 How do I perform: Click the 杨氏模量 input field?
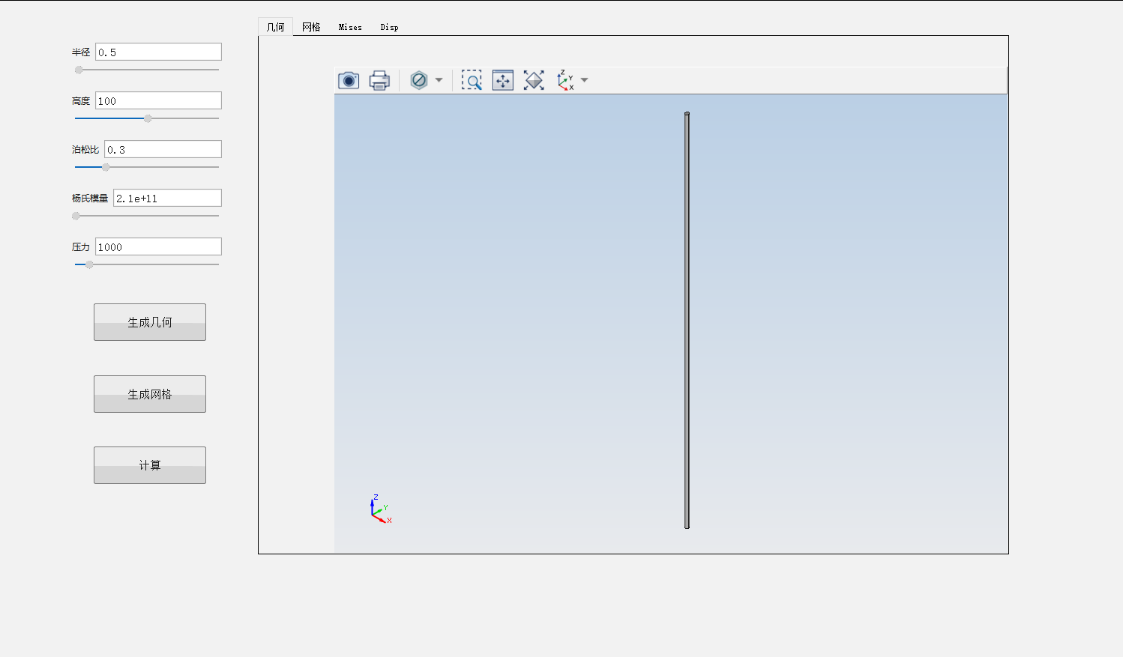pyautogui.click(x=167, y=198)
